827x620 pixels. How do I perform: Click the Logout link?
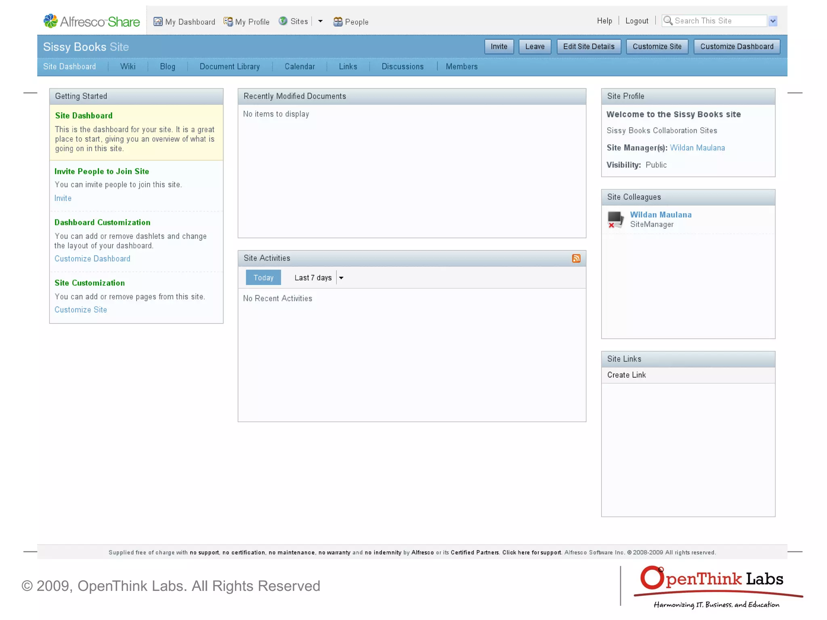click(x=637, y=21)
